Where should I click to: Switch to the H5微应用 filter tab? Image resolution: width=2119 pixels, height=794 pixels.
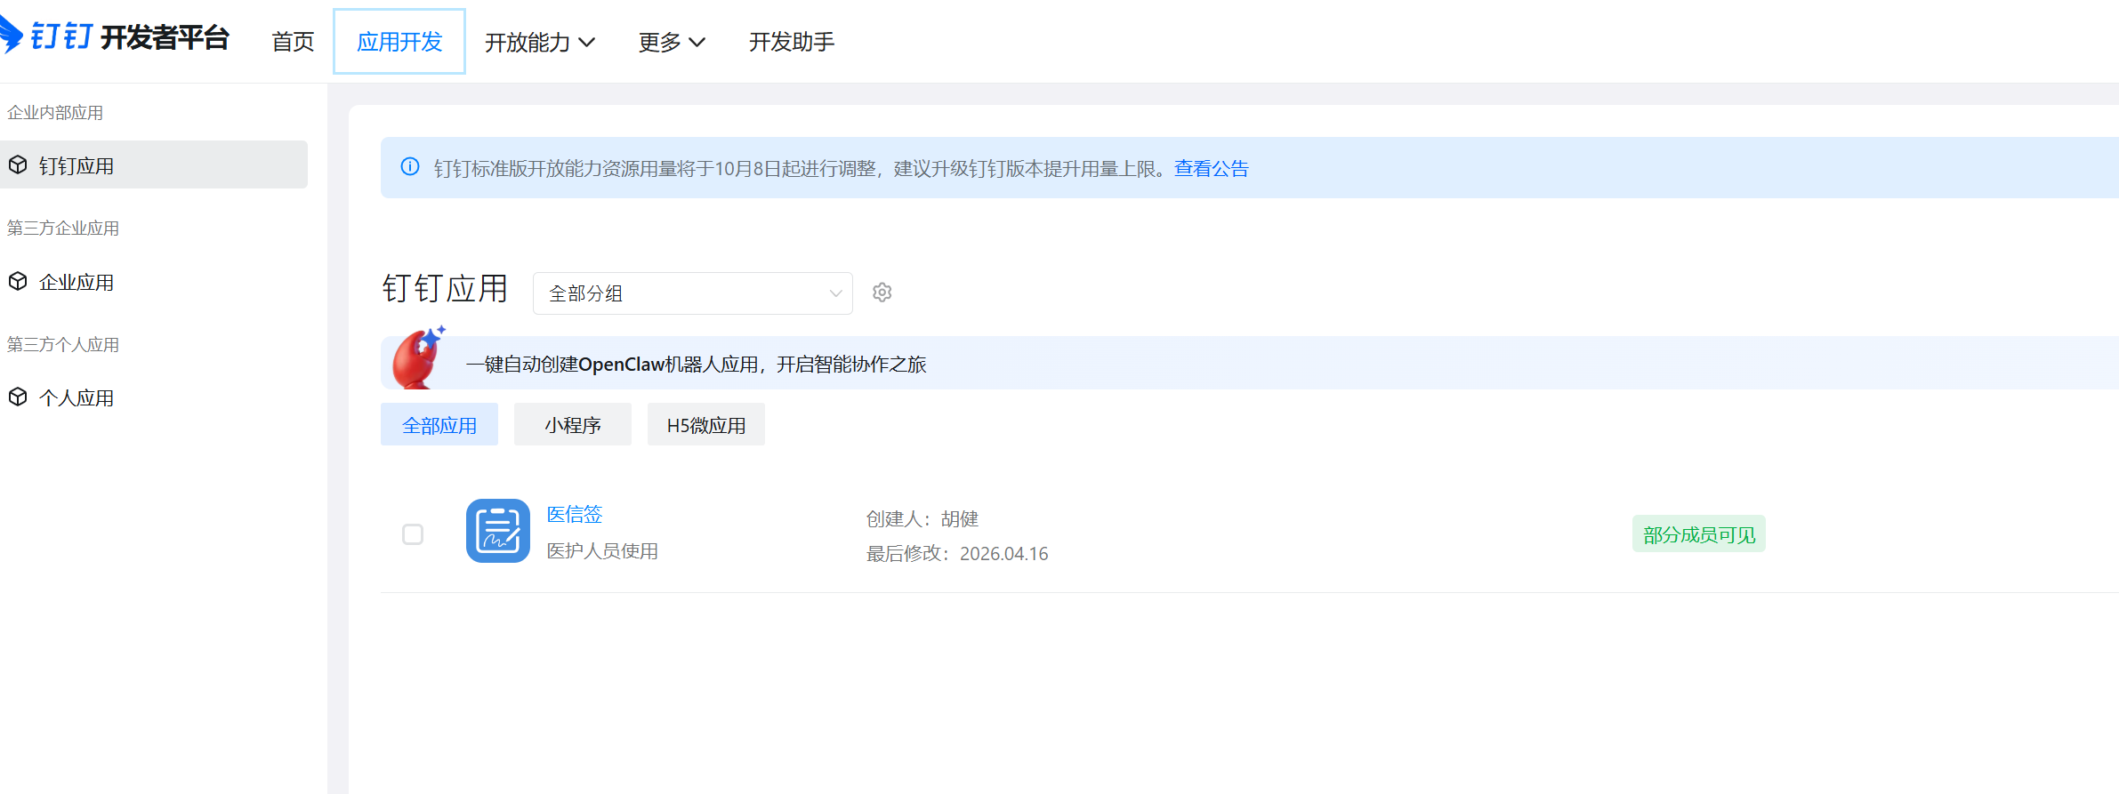point(706,425)
